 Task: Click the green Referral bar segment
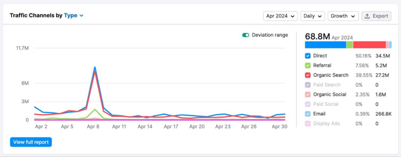349,45
